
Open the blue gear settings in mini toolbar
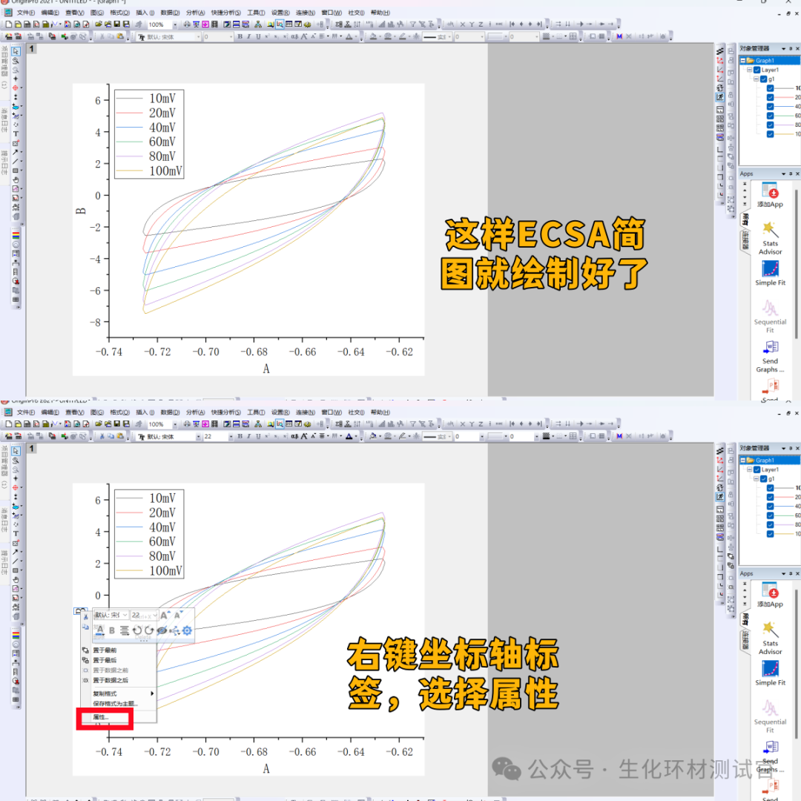pyautogui.click(x=187, y=630)
